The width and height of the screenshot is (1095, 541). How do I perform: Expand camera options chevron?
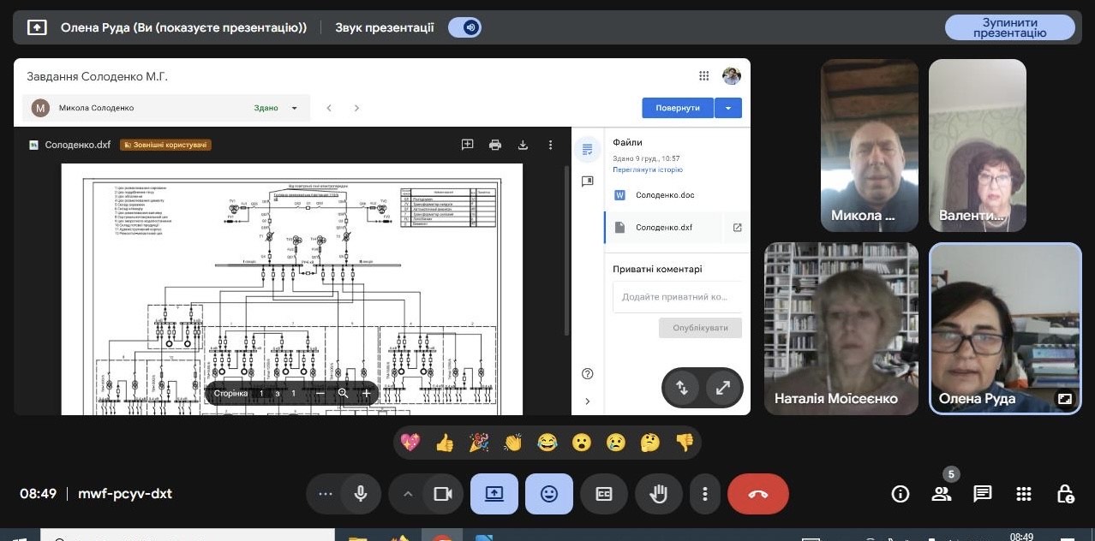pos(408,494)
